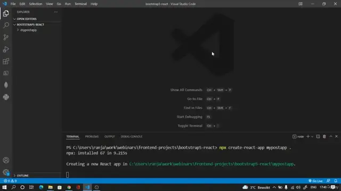
Task: Open Chrome from taskbar
Action: (69, 187)
